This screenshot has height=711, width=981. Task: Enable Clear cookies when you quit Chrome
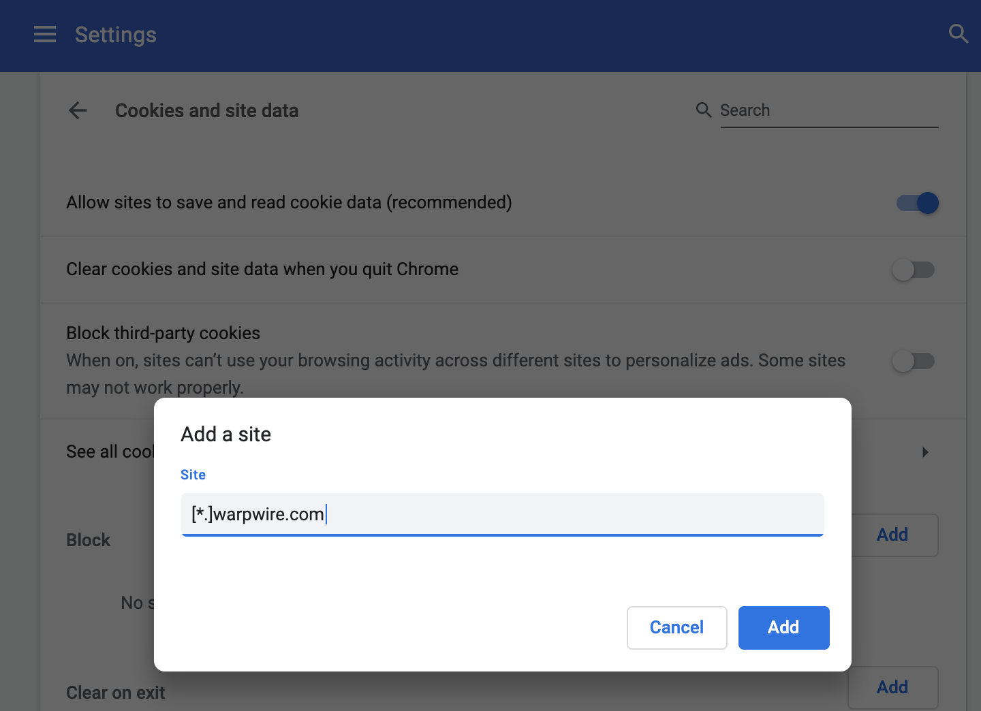click(913, 270)
